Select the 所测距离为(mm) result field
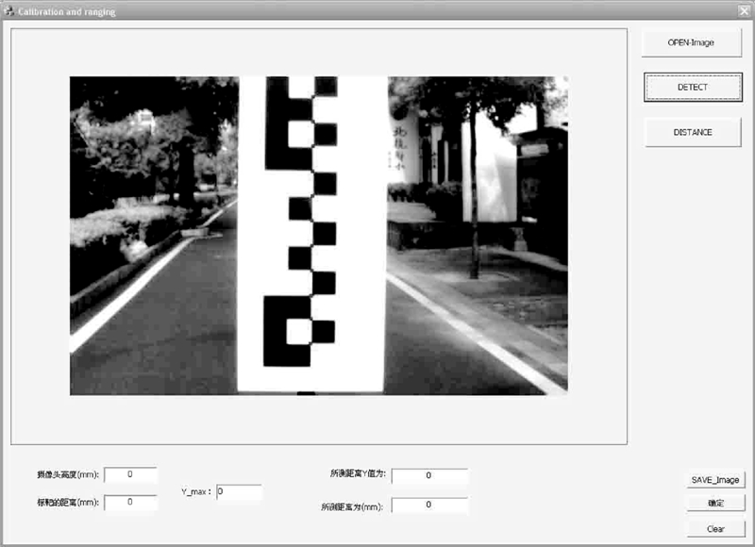This screenshot has height=547, width=755. pos(429,506)
